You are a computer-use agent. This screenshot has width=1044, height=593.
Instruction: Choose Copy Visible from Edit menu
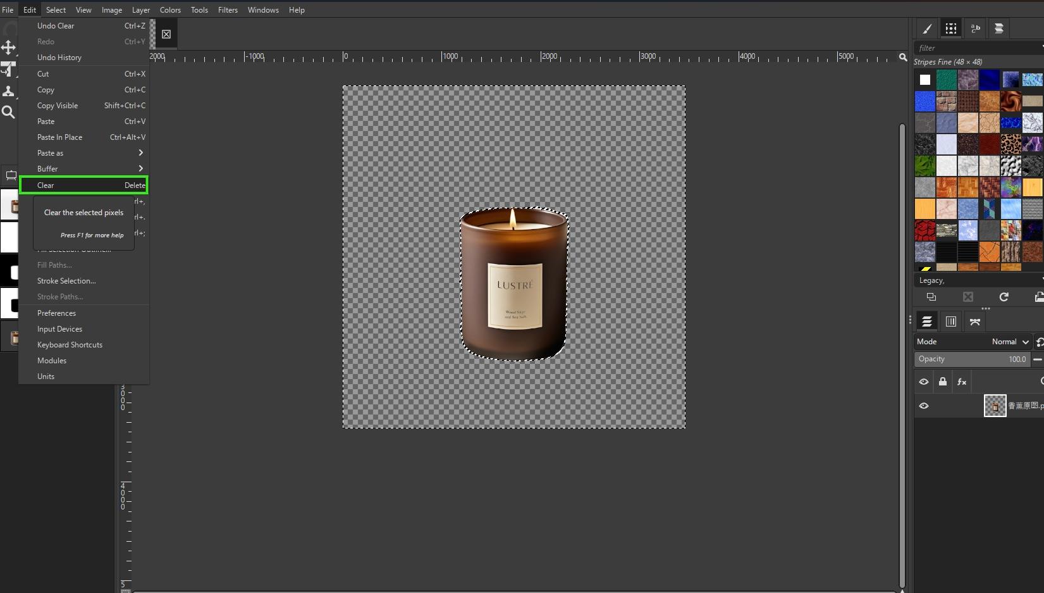click(x=84, y=106)
